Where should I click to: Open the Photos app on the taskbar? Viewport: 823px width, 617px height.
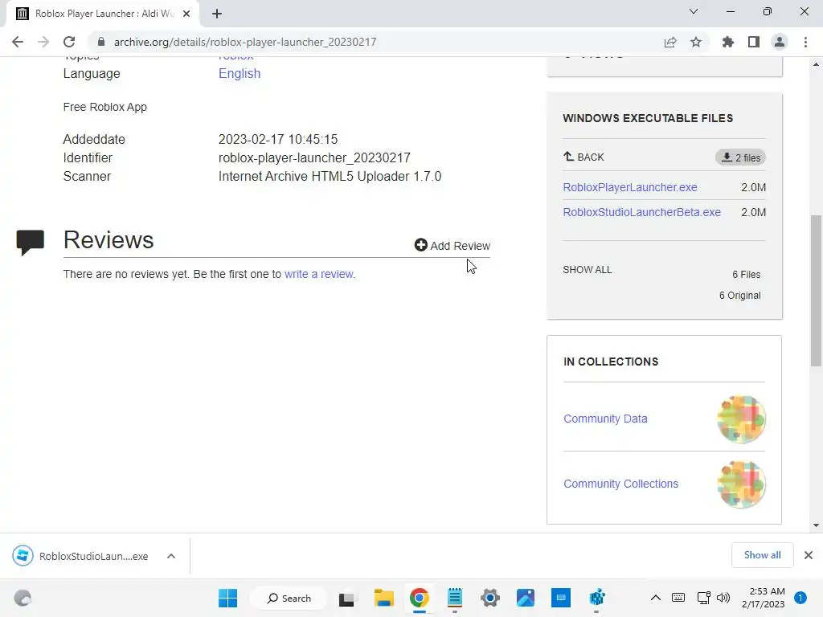526,598
